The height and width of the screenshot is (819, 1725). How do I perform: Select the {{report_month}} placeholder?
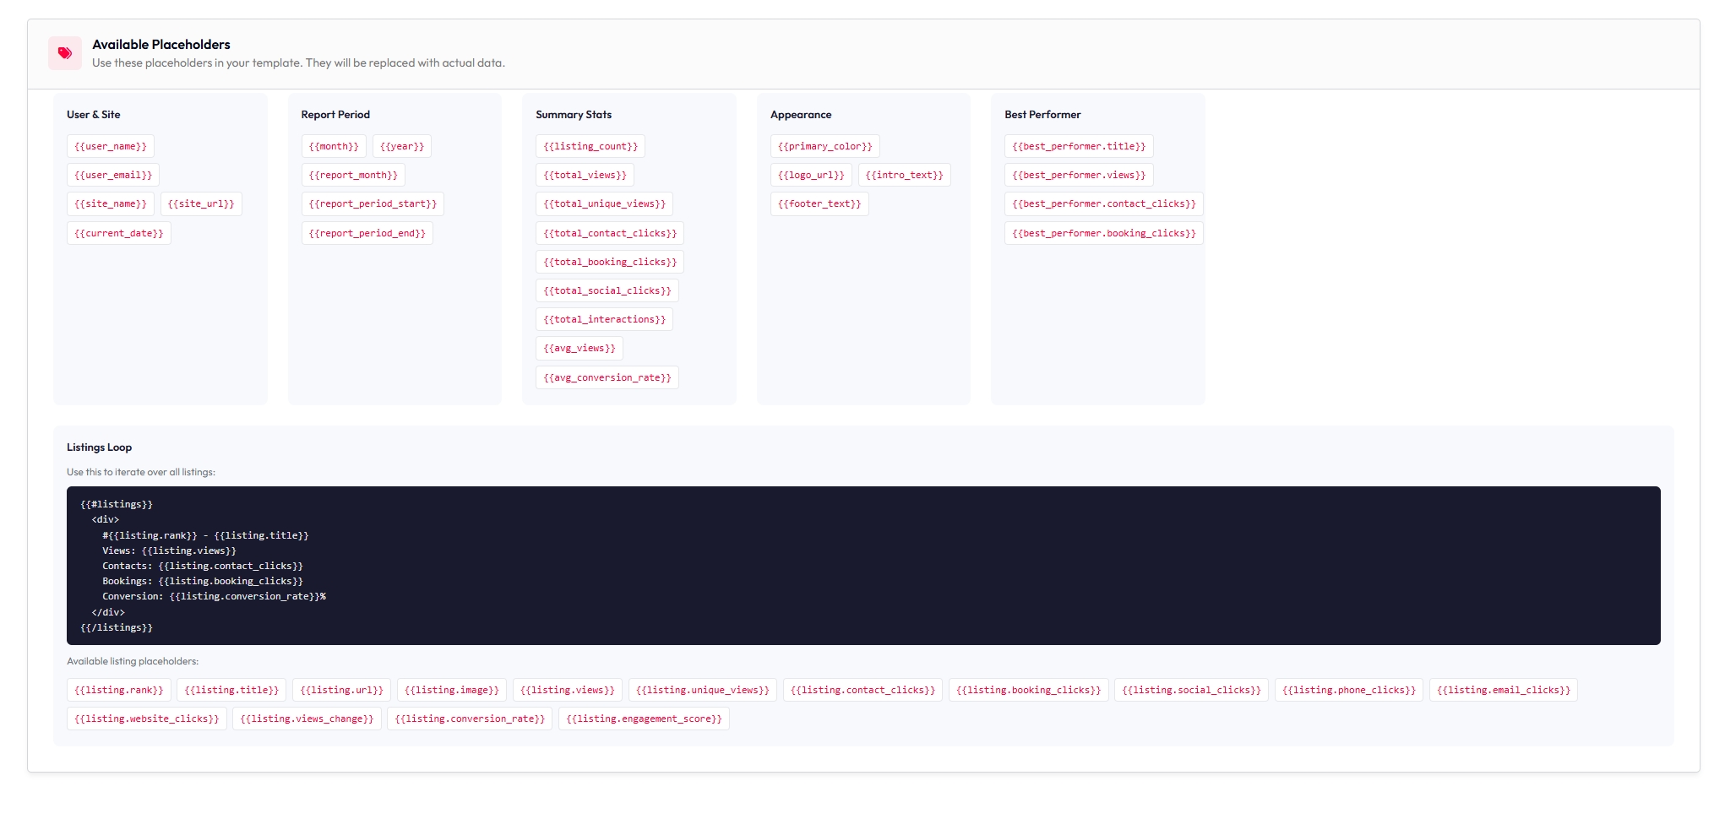(353, 175)
